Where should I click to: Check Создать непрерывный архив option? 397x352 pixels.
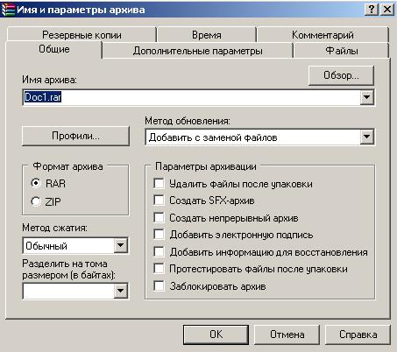(159, 217)
